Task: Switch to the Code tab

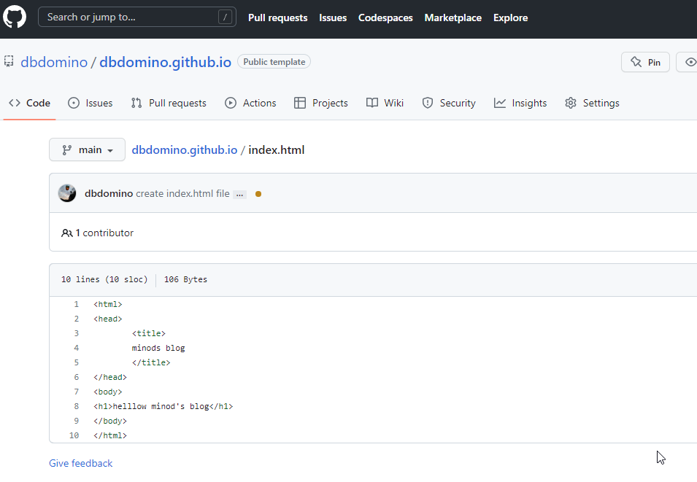Action: pyautogui.click(x=29, y=103)
